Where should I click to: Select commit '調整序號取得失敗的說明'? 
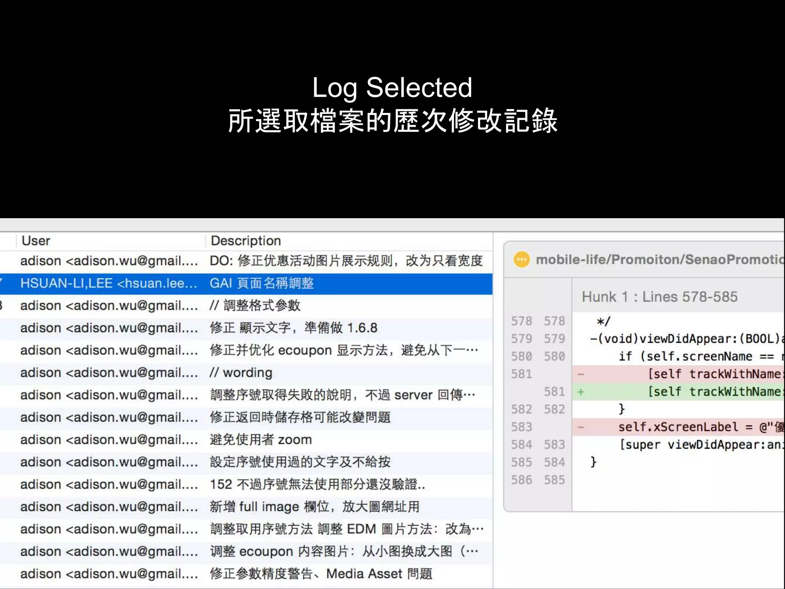pos(246,395)
